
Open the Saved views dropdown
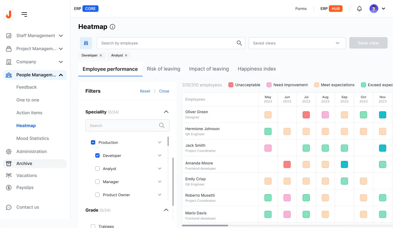point(337,43)
